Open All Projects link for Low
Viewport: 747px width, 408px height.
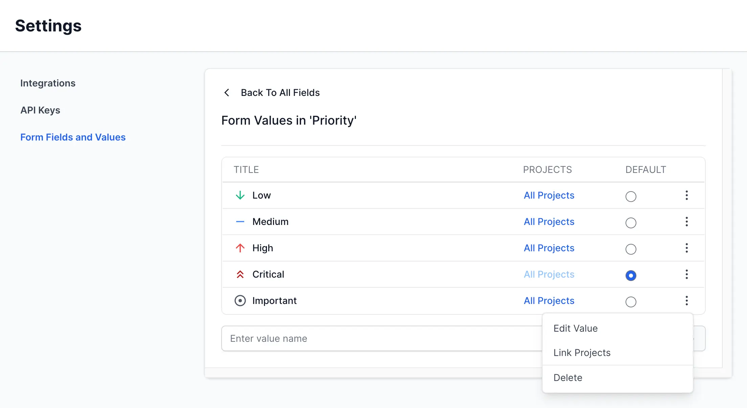549,195
